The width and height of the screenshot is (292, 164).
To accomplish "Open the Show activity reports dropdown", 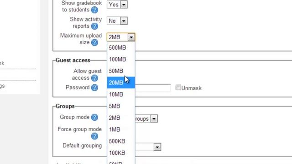I will 117,21.
